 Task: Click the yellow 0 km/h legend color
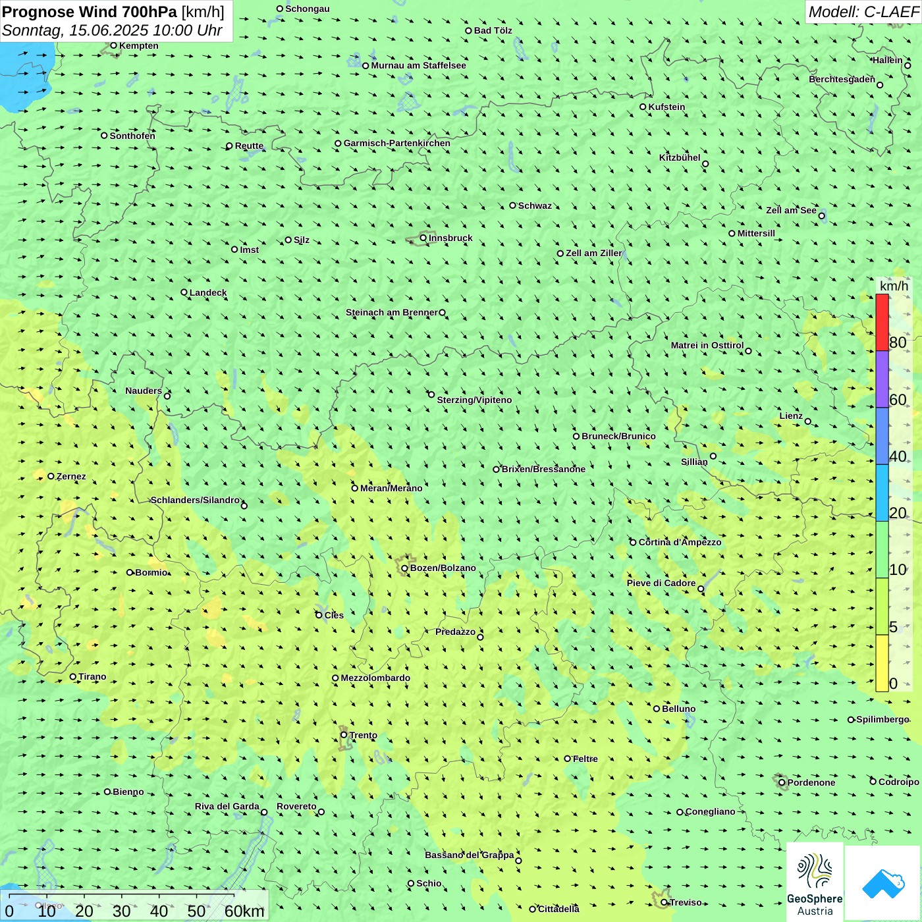click(882, 663)
